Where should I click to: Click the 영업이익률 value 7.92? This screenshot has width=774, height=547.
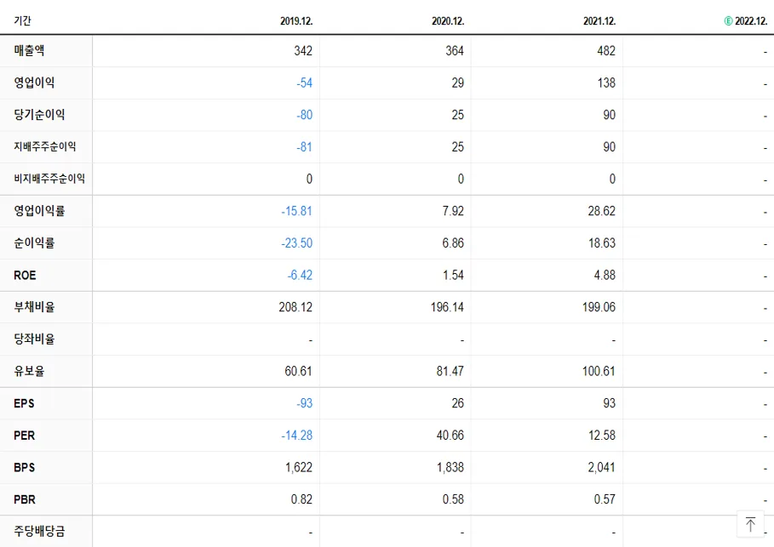click(453, 211)
